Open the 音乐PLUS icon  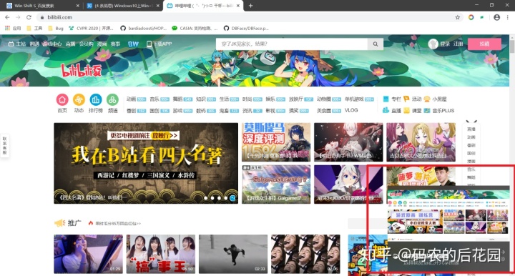(427, 110)
